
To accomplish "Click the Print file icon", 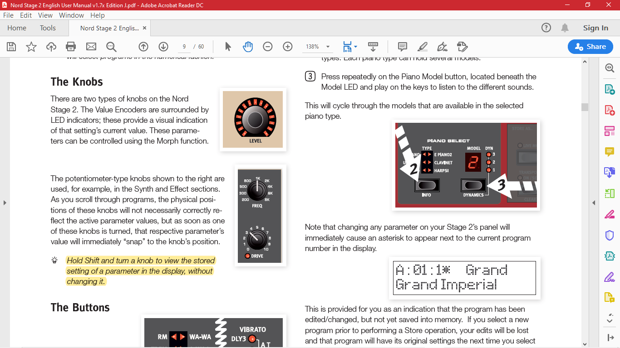I will click(x=71, y=47).
